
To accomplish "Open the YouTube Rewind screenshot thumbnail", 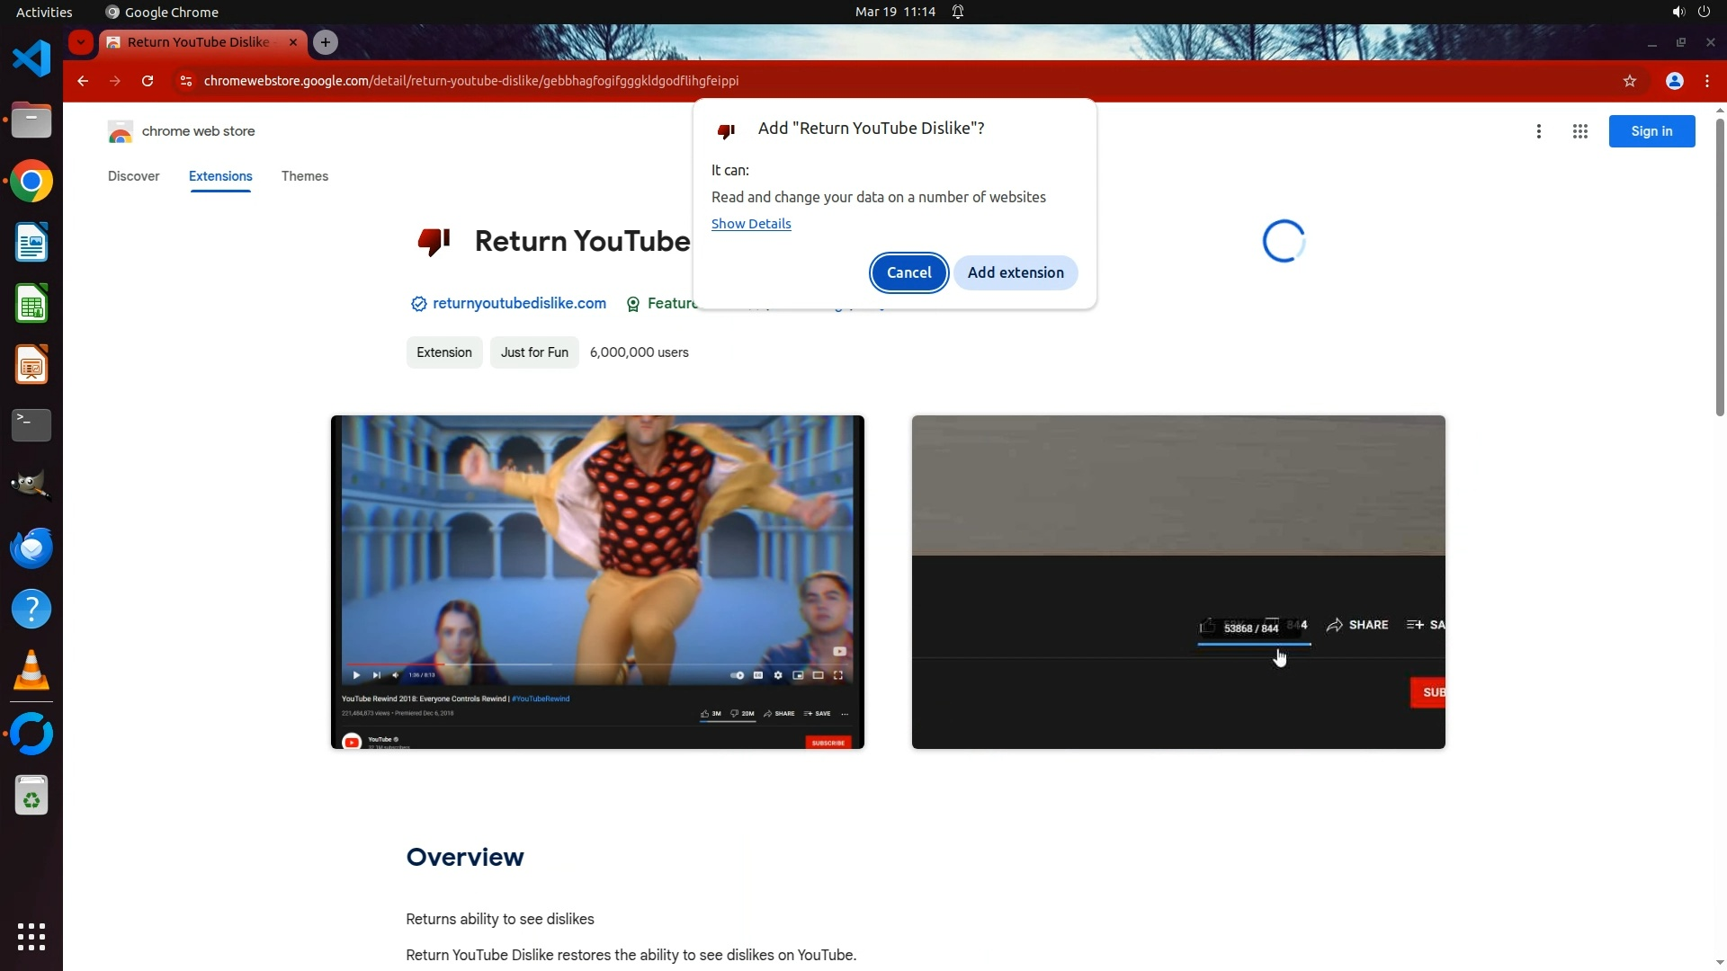I will pos(597,582).
